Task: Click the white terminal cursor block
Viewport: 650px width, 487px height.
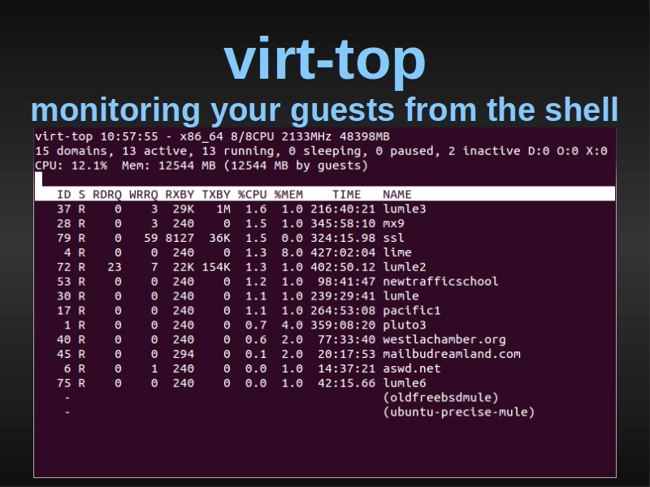Action: (38, 179)
